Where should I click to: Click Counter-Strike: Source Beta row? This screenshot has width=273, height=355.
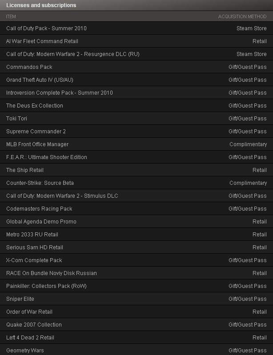point(136,183)
